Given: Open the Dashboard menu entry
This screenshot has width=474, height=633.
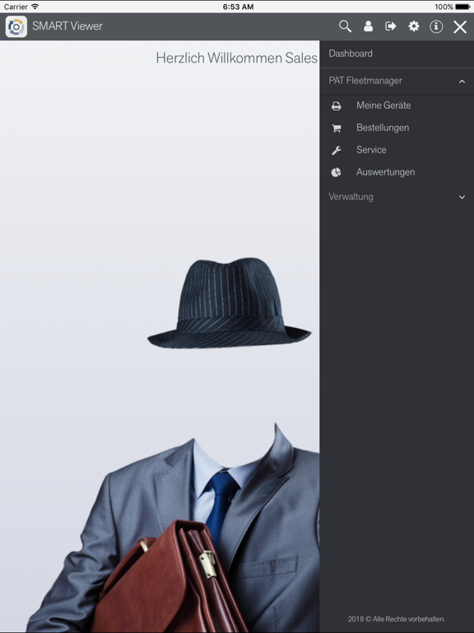Looking at the screenshot, I should click(x=397, y=54).
